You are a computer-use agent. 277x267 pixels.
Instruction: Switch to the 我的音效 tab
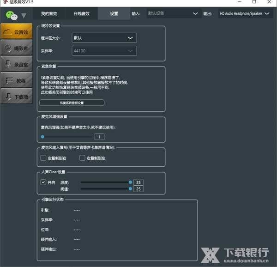[49, 13]
